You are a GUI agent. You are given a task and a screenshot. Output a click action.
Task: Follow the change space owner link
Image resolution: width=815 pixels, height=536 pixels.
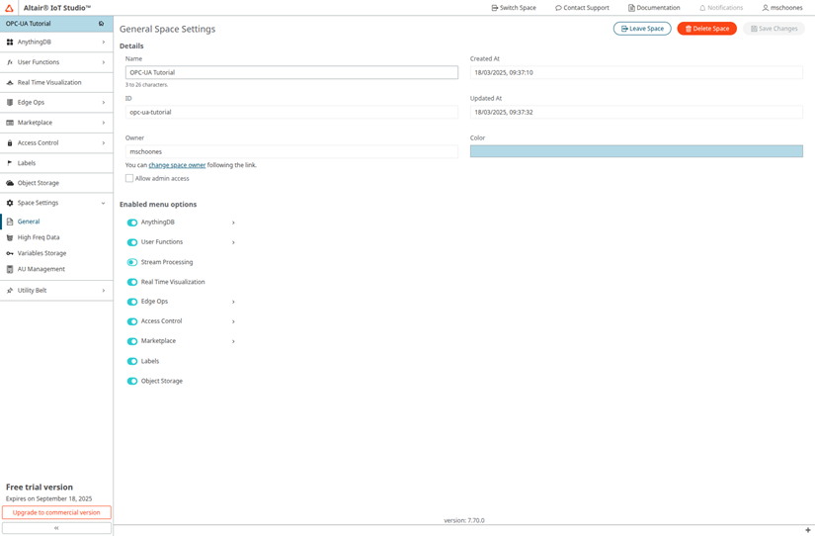pyautogui.click(x=177, y=165)
